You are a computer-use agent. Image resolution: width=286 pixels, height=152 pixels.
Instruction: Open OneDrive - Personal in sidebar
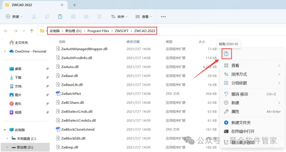coord(28,51)
